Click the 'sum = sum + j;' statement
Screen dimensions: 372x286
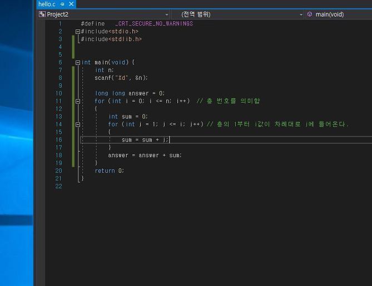tap(145, 140)
